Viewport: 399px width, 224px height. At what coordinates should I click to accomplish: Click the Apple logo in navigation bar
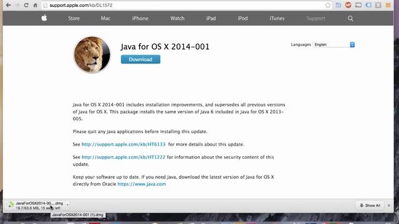44,18
